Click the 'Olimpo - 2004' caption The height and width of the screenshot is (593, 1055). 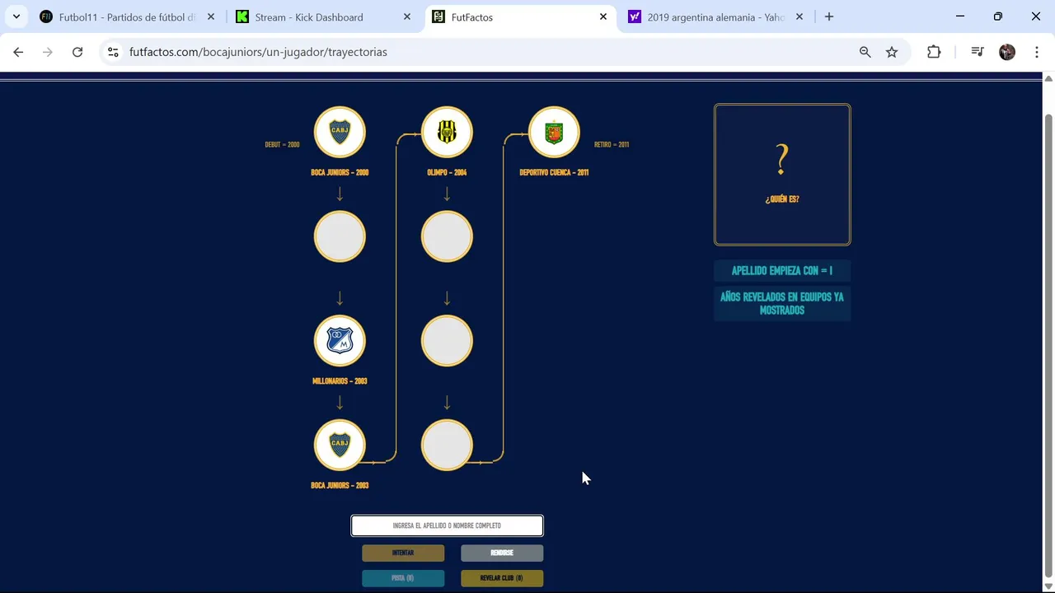point(447,173)
